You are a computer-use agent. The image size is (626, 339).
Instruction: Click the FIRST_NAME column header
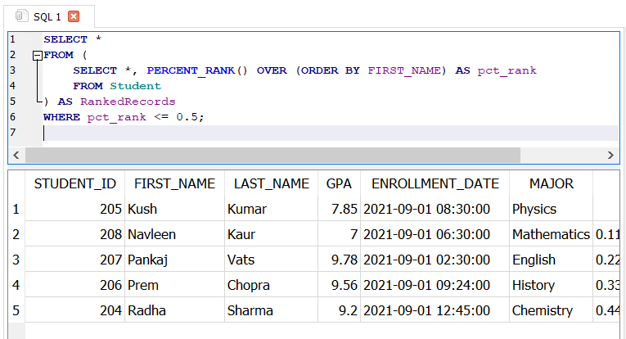click(x=174, y=183)
